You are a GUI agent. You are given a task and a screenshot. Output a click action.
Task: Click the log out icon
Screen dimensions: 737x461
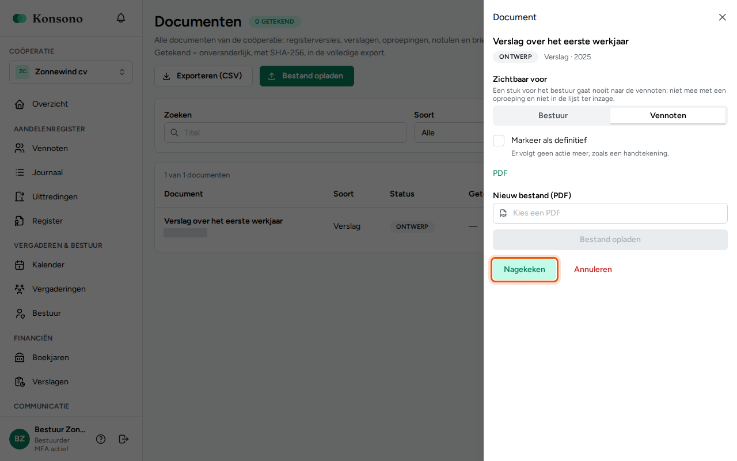tap(124, 439)
